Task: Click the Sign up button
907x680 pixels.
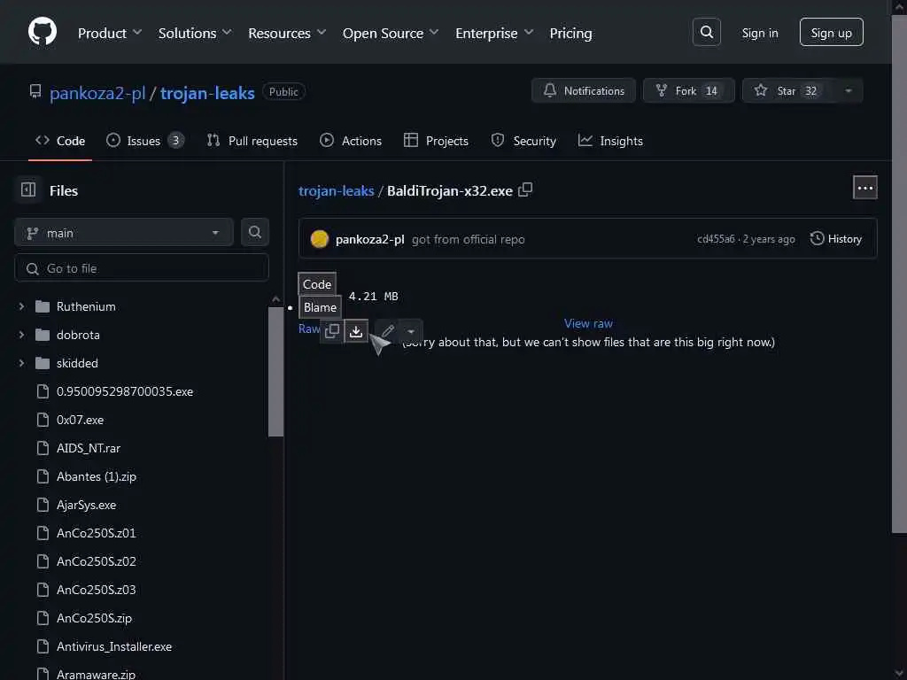Action: [x=831, y=32]
